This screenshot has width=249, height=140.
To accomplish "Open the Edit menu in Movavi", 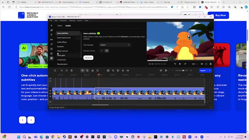I will (x=56, y=21).
